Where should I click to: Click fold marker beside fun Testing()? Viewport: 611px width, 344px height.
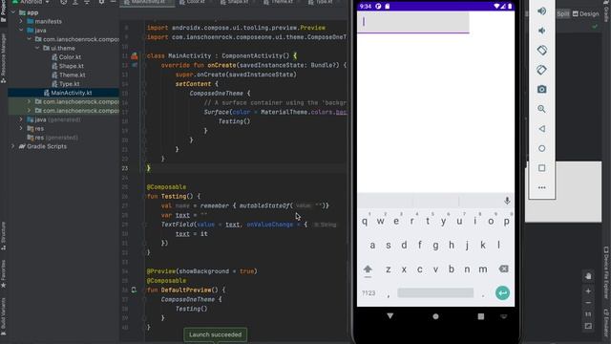tap(144, 196)
